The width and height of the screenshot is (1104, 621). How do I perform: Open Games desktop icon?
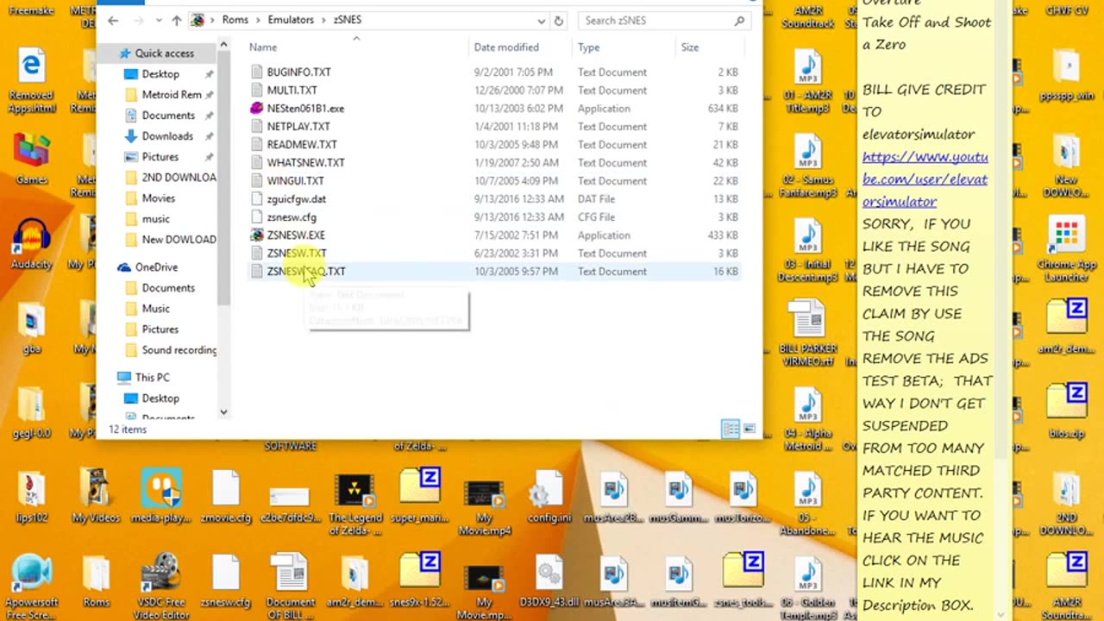tap(32, 159)
